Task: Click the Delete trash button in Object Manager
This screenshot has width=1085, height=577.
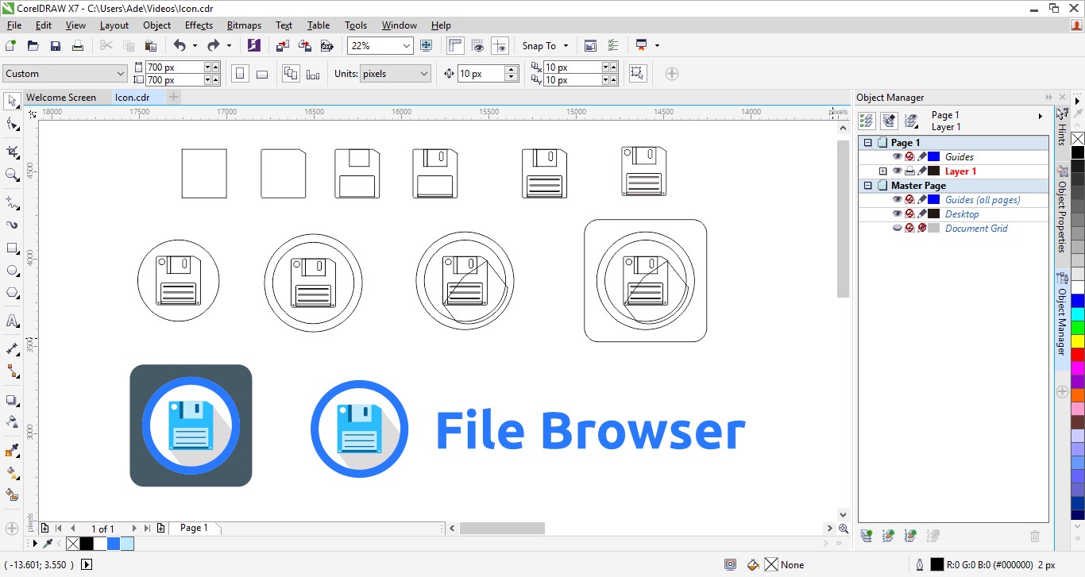Action: (x=1035, y=537)
